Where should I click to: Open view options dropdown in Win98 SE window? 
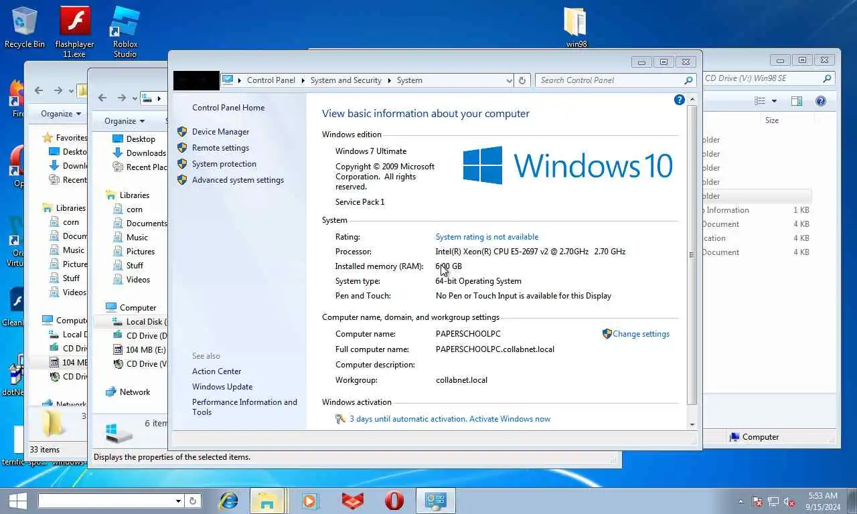pyautogui.click(x=774, y=101)
